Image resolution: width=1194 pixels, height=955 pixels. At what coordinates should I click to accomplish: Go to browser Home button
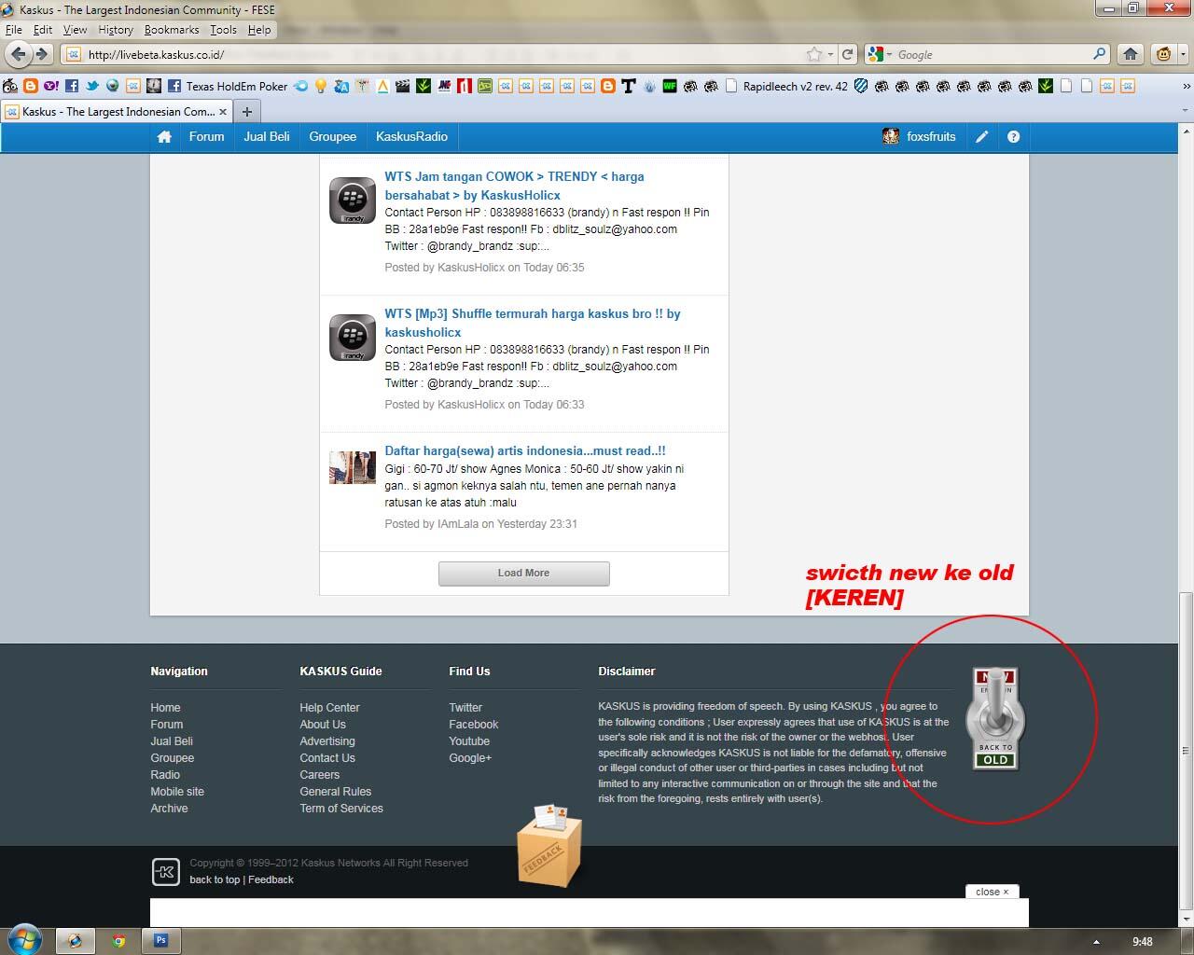click(x=1131, y=54)
